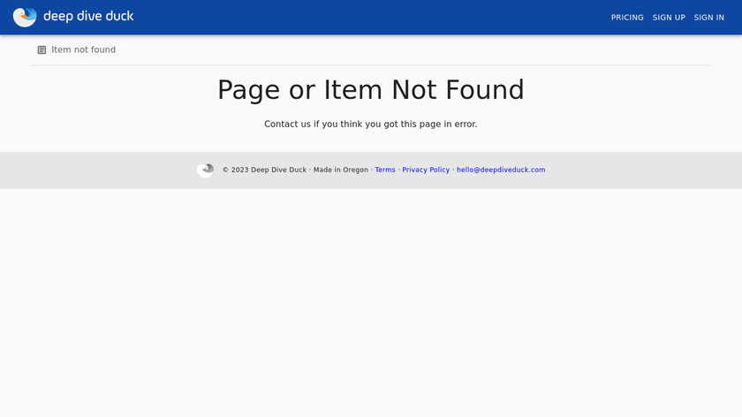Go to Sign In
Image resolution: width=742 pixels, height=417 pixels.
708,18
